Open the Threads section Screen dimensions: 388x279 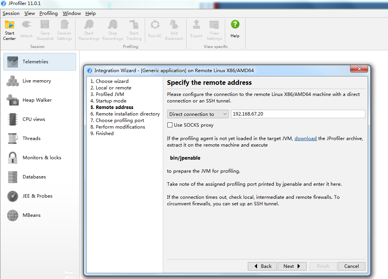tap(40, 139)
